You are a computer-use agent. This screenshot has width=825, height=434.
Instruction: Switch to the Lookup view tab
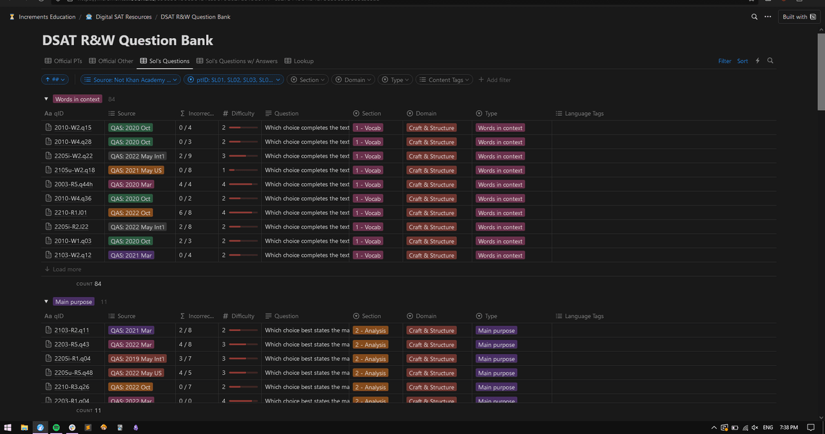coord(299,61)
